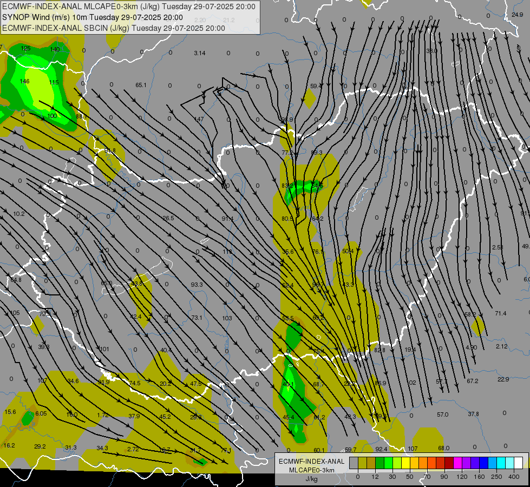Select the 29.2 grid value
Viewport: 530px width, 487px height.
pyautogui.click(x=40, y=446)
